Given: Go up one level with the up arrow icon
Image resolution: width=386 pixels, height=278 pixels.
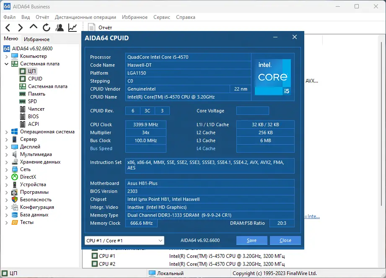Looking at the screenshot, I should [x=34, y=26].
